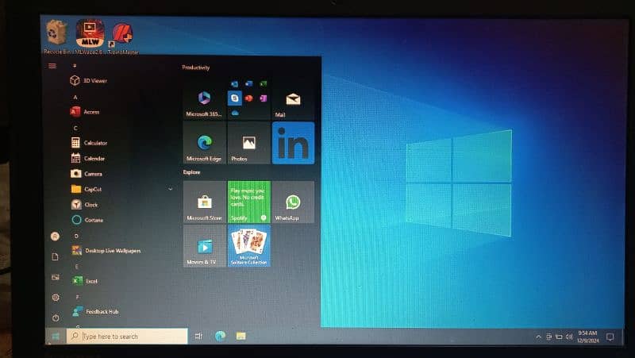Open Settings gear in Start sidebar
Screen dimensions: 635x358
click(55, 297)
